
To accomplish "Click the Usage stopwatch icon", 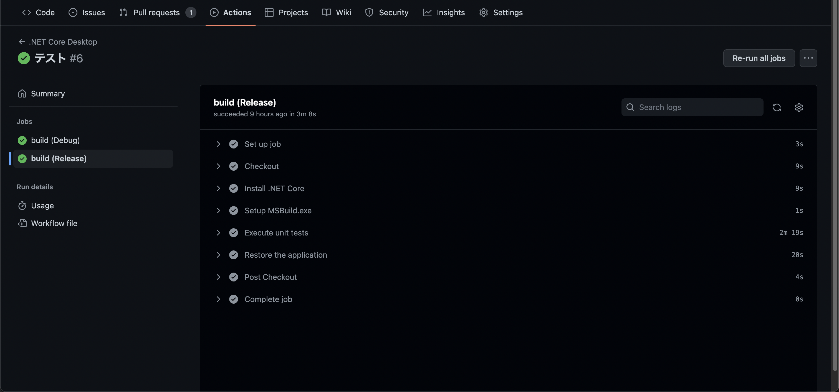I will (x=22, y=205).
